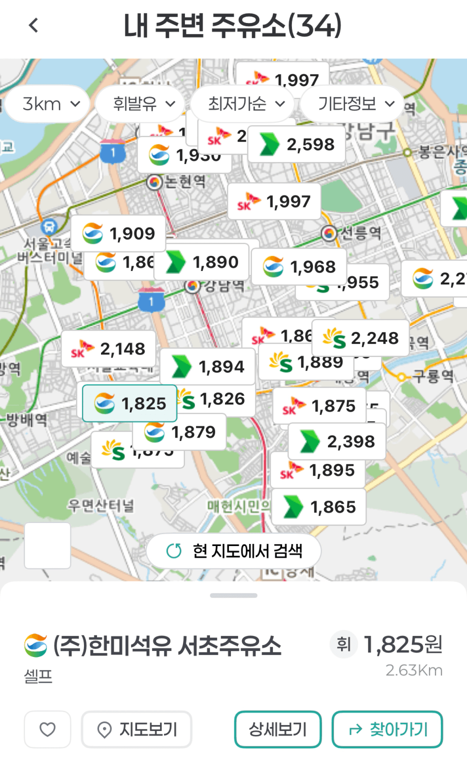467x775 pixels.
Task: Click the 2.63Km distance text
Action: click(x=414, y=670)
